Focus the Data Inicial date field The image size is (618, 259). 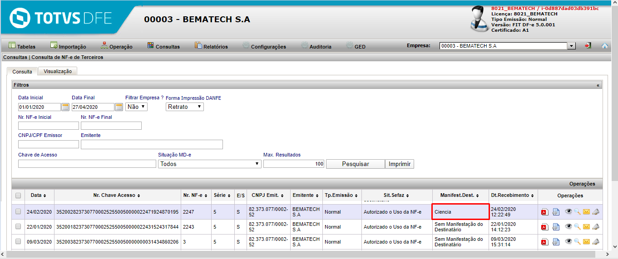pyautogui.click(x=40, y=107)
